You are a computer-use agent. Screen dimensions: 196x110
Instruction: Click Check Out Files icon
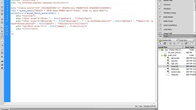[x=178, y=43]
